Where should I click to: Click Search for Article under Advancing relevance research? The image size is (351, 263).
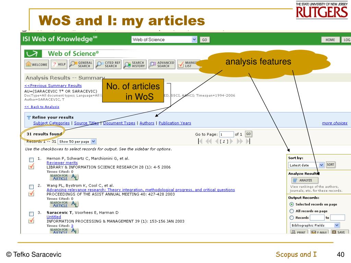(x=64, y=204)
